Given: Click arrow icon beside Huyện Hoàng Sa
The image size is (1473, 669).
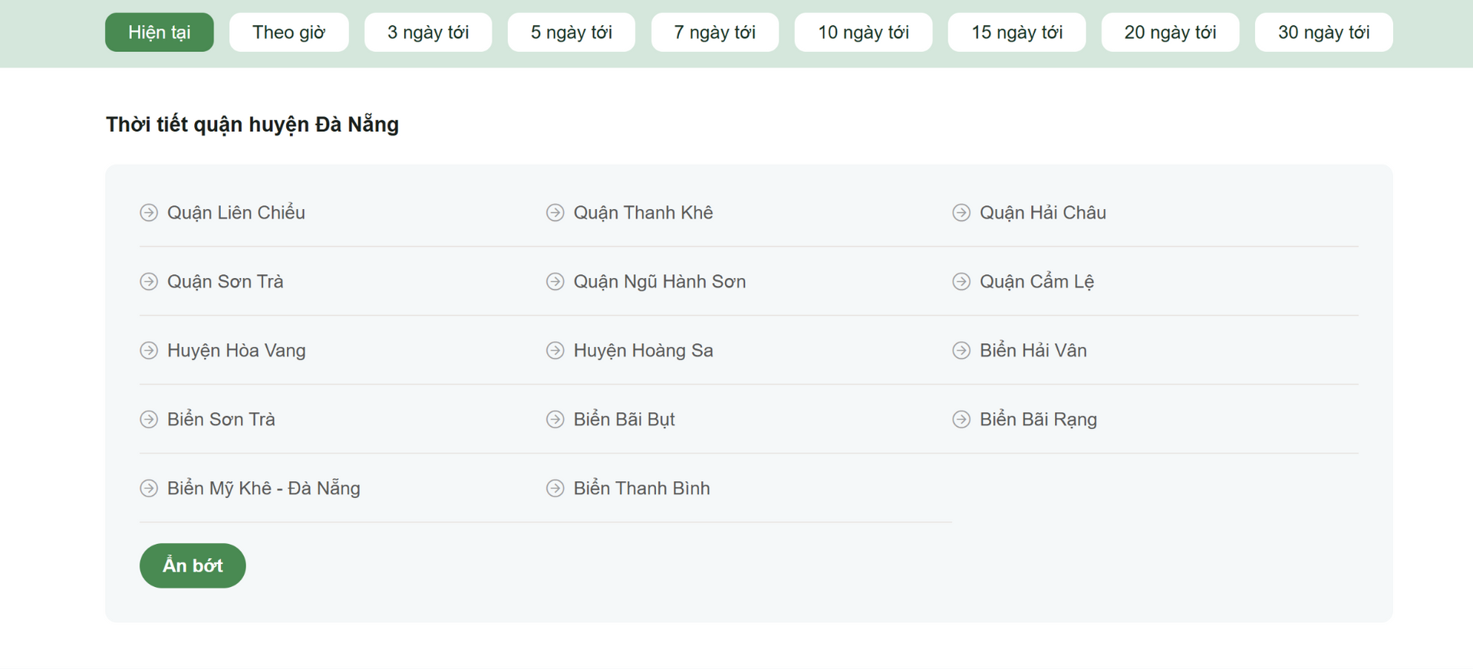Looking at the screenshot, I should 555,350.
